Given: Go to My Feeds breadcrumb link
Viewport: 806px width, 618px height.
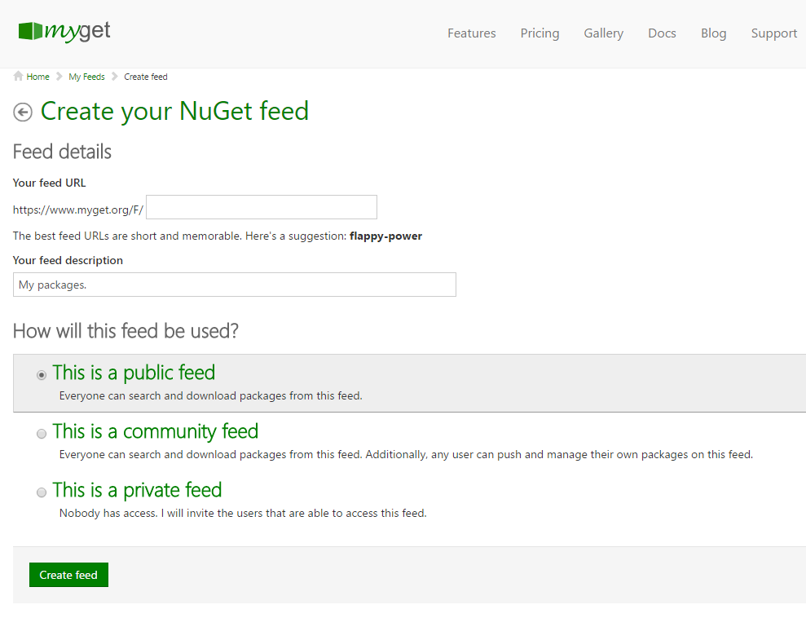Looking at the screenshot, I should [x=86, y=77].
